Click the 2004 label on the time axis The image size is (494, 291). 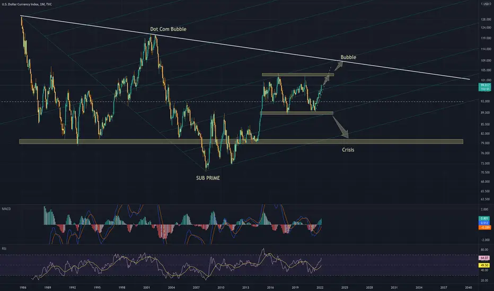[x=171, y=287]
